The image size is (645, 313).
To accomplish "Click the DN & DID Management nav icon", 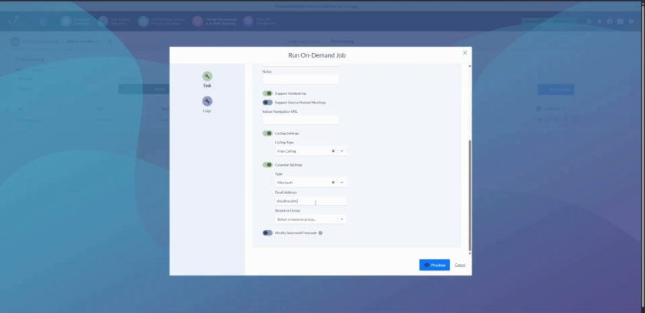I will click(x=248, y=21).
